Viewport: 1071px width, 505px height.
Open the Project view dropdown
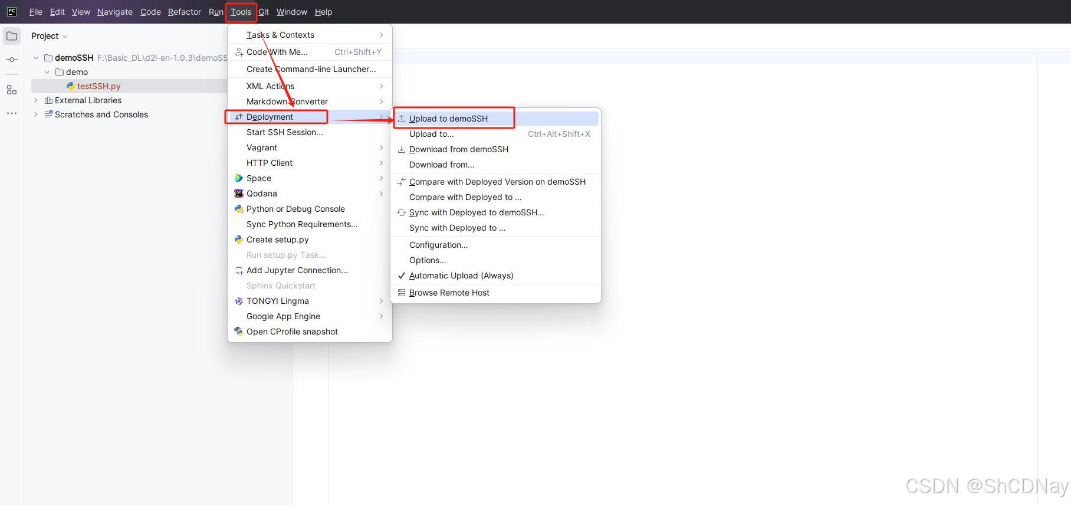pyautogui.click(x=50, y=36)
